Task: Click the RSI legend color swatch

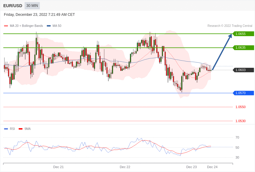Action: pos(6,129)
